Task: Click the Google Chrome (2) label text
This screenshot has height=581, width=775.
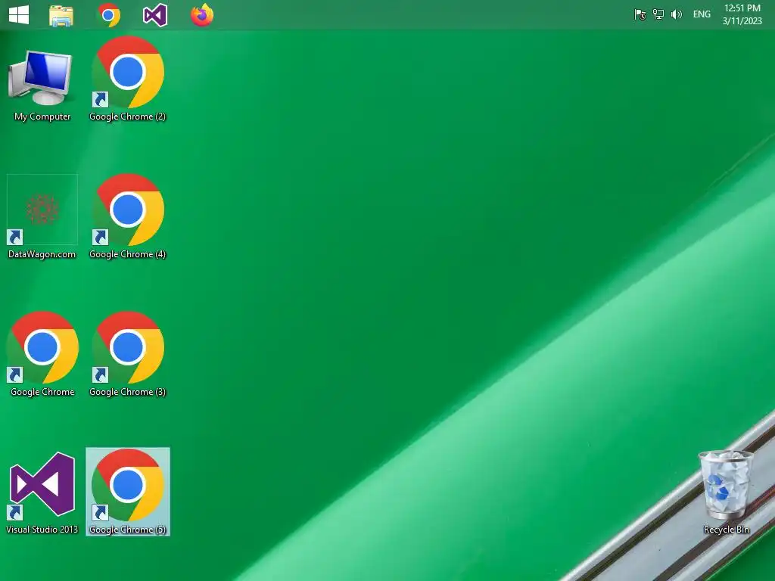Action: (x=127, y=117)
